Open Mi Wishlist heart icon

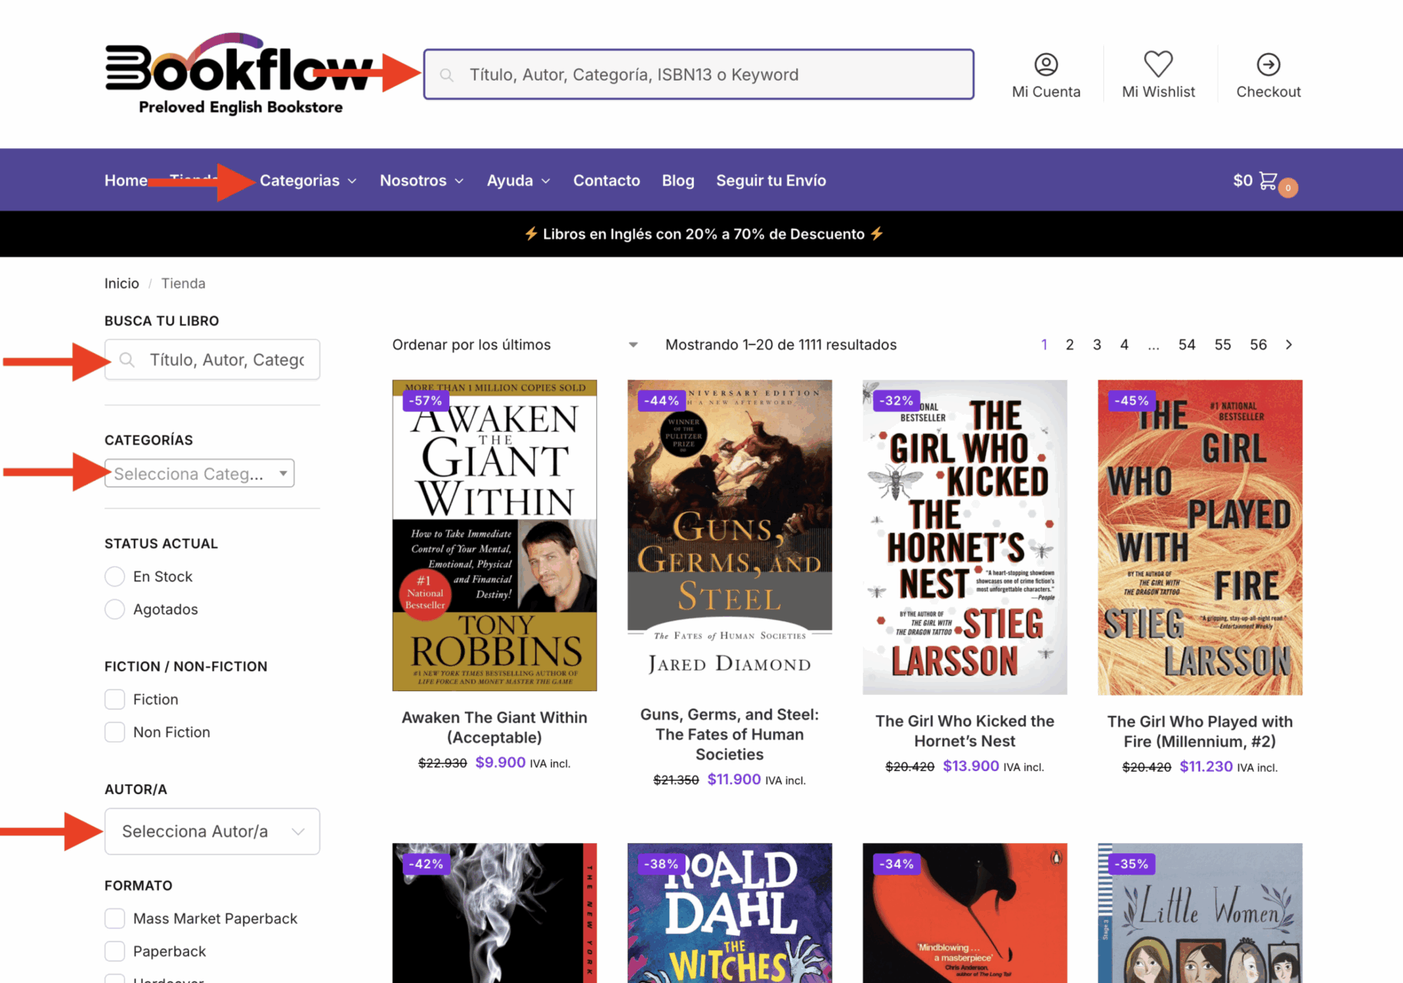pyautogui.click(x=1158, y=64)
